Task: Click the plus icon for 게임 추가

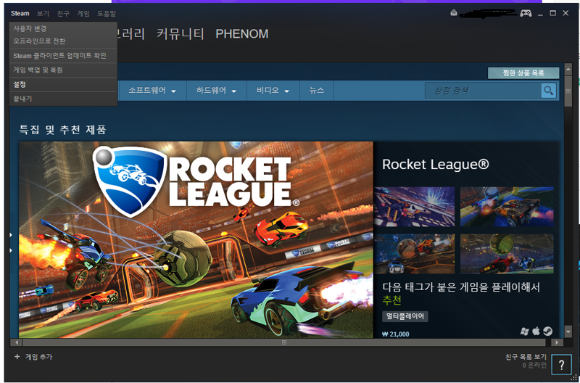Action: pyautogui.click(x=17, y=357)
